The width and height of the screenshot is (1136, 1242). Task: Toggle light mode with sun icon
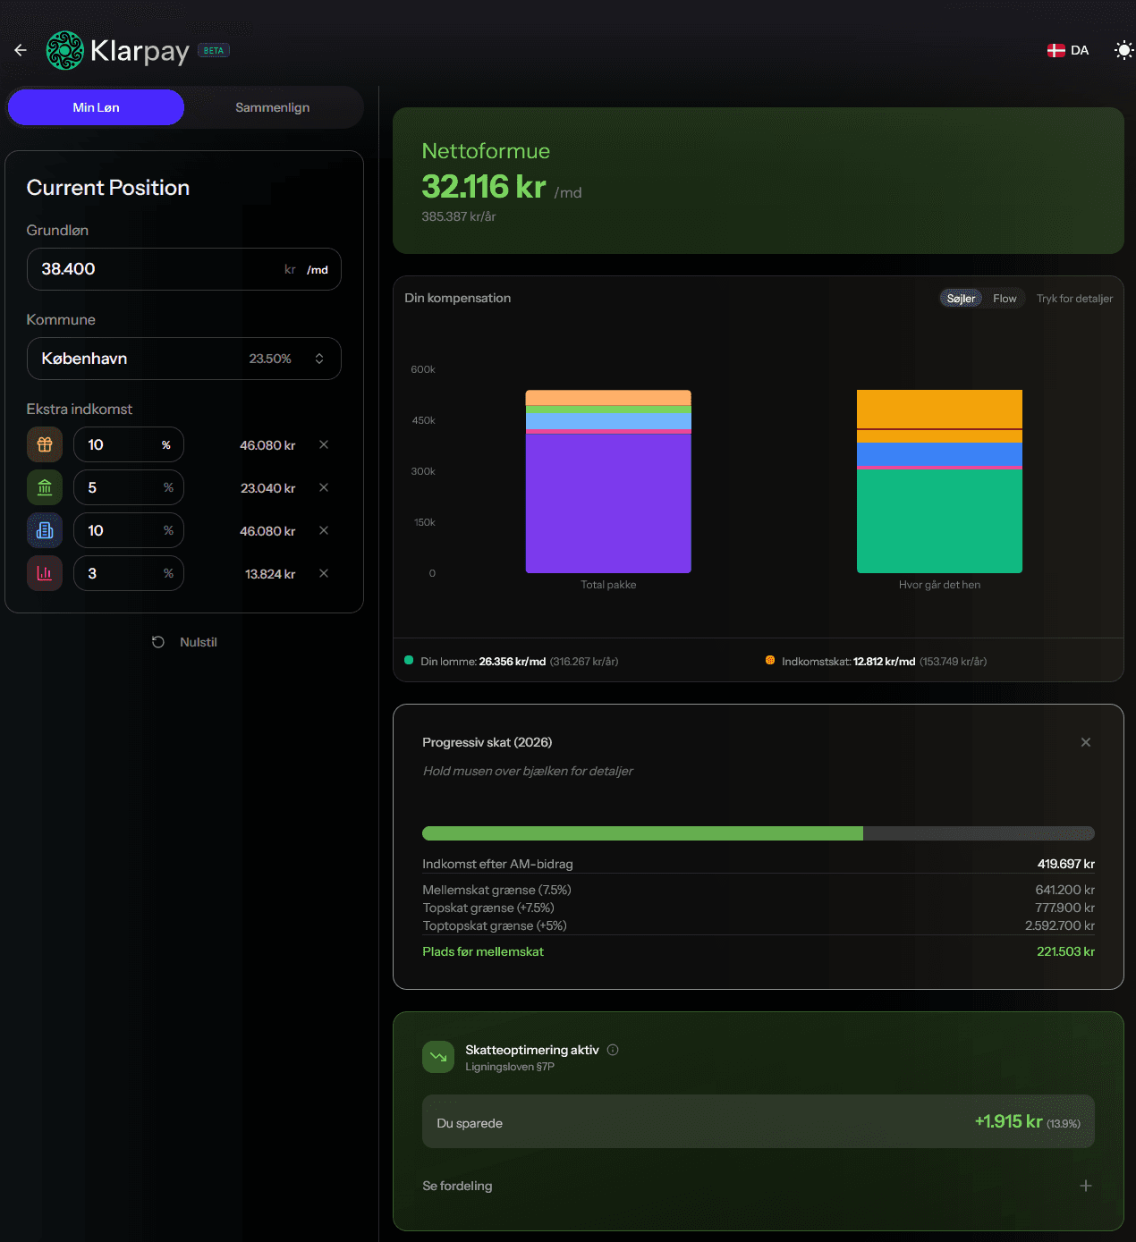click(1123, 50)
